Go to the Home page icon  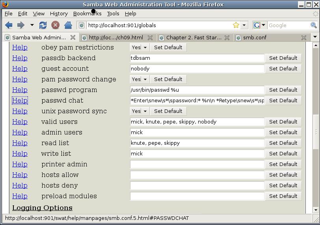coord(68,25)
